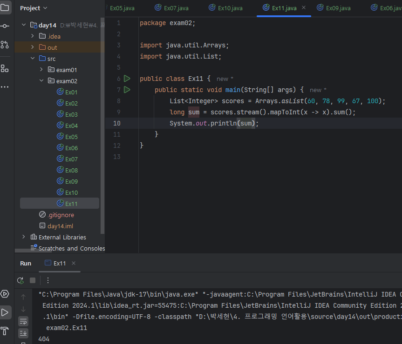402x344 pixels.
Task: Collapse the src folder
Action: click(x=33, y=58)
